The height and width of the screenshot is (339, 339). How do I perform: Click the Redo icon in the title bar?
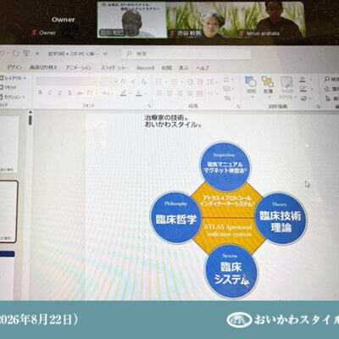point(15,53)
